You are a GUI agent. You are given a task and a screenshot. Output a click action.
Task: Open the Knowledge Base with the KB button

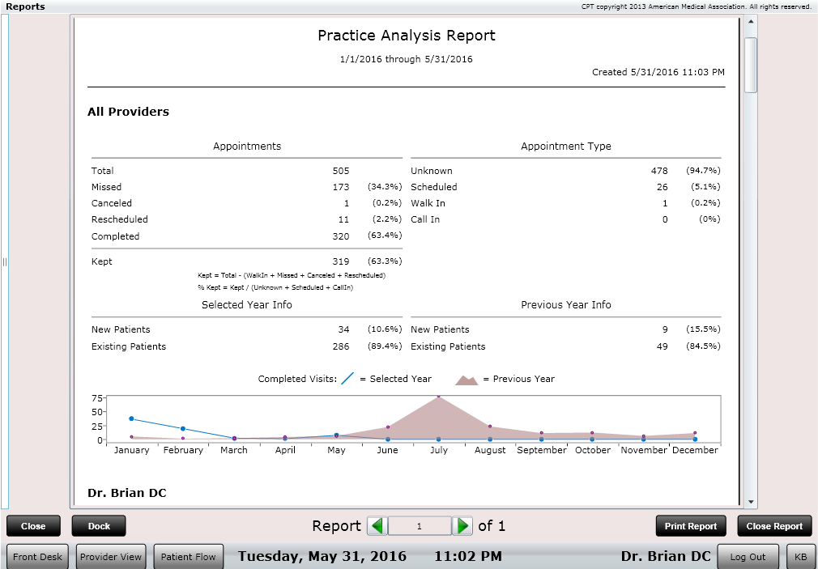pyautogui.click(x=800, y=556)
